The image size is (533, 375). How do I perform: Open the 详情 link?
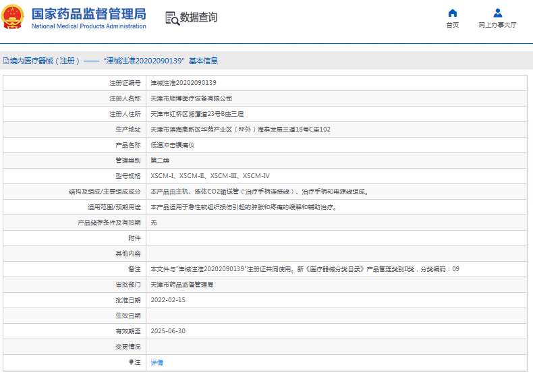point(157,362)
